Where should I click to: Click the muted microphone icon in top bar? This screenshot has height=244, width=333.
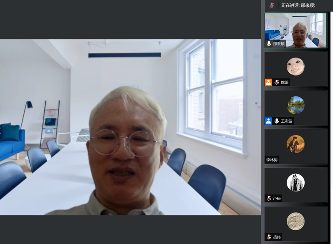(x=272, y=5)
